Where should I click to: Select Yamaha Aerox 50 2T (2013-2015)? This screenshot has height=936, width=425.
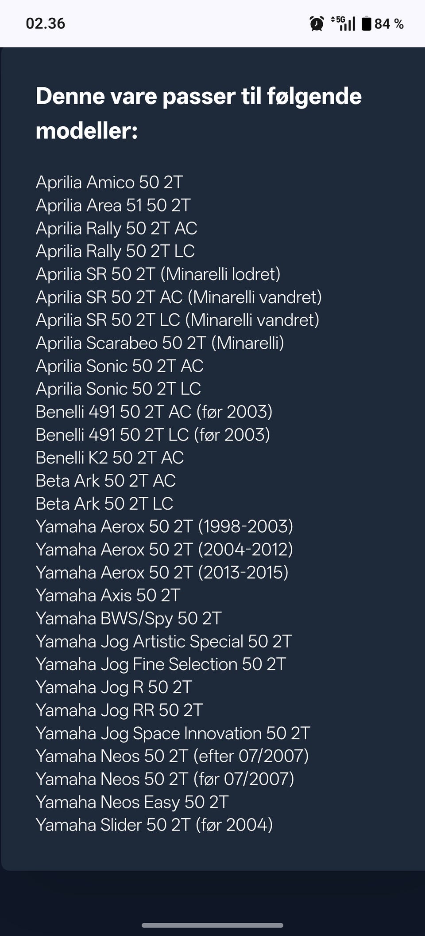click(x=162, y=573)
